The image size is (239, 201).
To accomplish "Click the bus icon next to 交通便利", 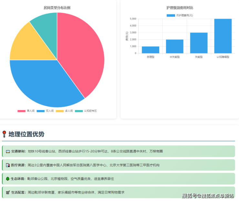I will [x=8, y=151].
